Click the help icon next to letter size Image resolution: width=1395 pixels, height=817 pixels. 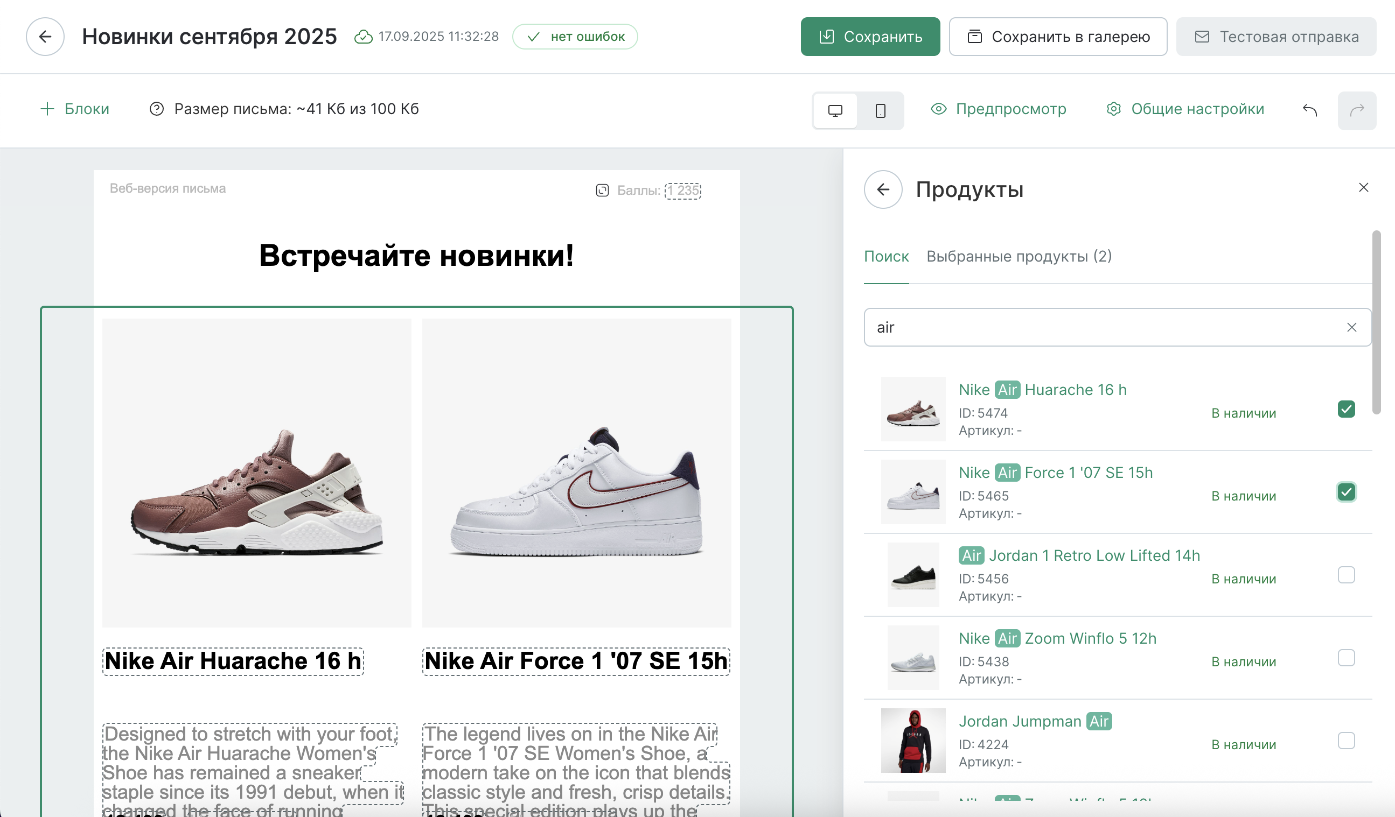157,109
